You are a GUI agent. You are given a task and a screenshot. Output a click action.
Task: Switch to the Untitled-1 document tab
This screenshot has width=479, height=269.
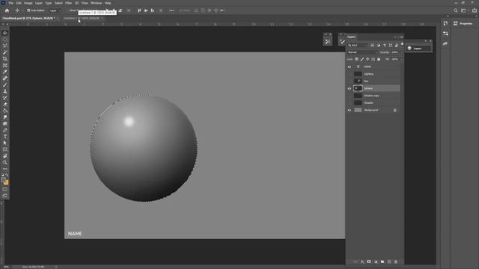82,18
